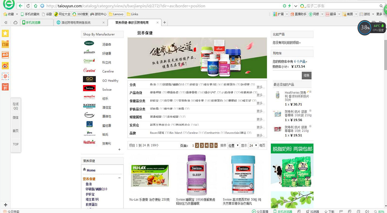
Task: Click the 结账 checkout button
Action: click(x=306, y=75)
